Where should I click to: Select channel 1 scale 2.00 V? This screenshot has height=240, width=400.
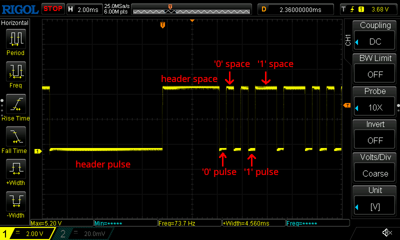coord(34,233)
